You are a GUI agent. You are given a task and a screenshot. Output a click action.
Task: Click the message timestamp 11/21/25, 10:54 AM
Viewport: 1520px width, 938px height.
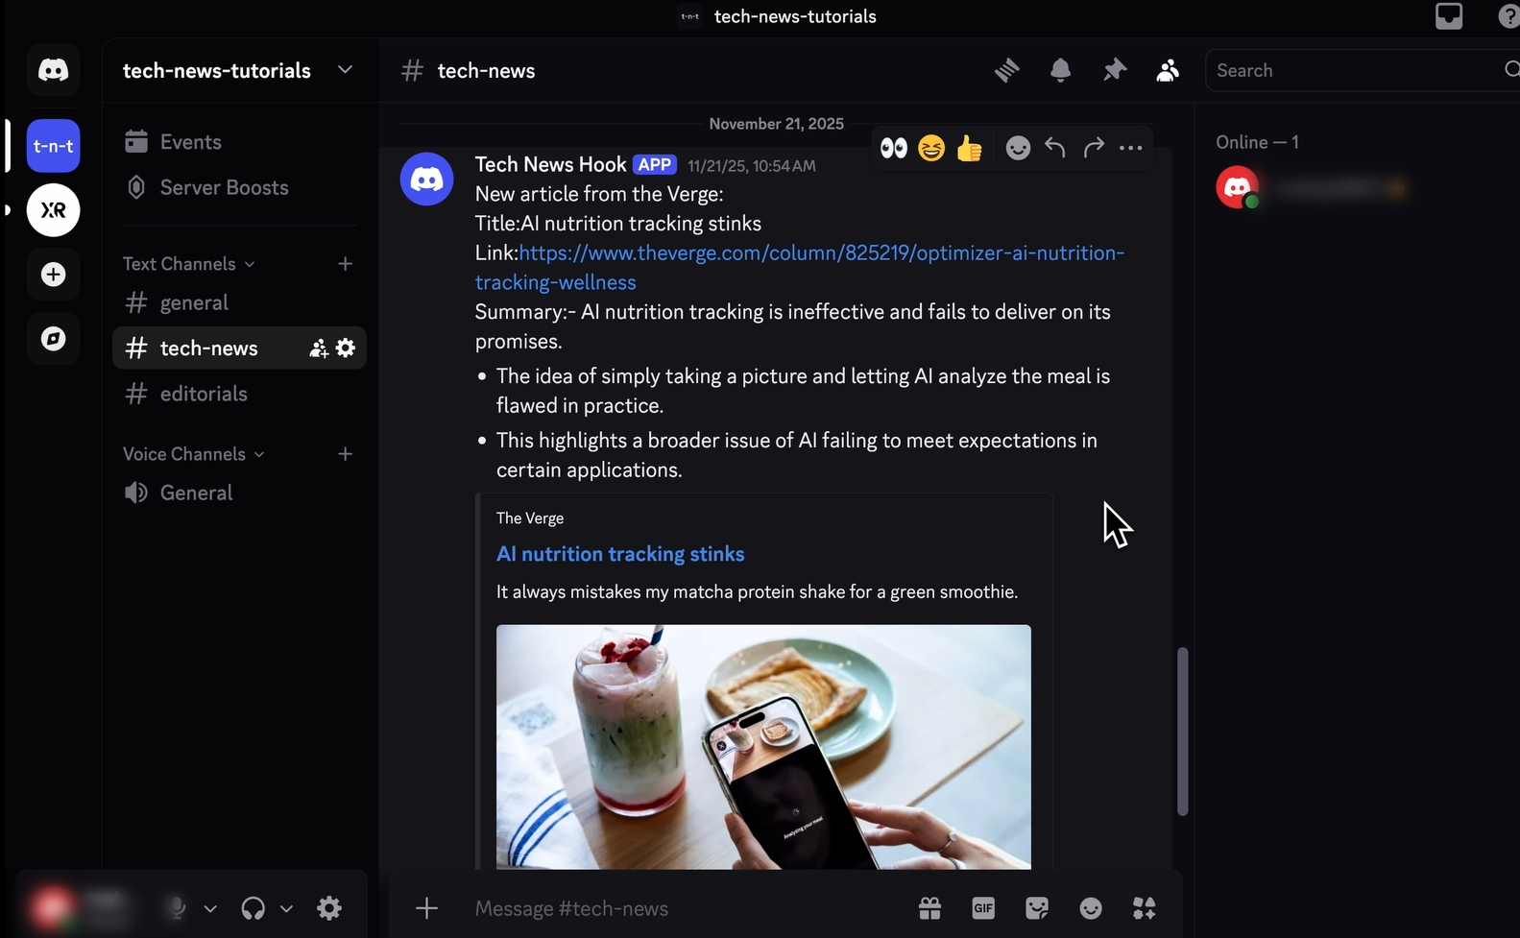click(752, 166)
